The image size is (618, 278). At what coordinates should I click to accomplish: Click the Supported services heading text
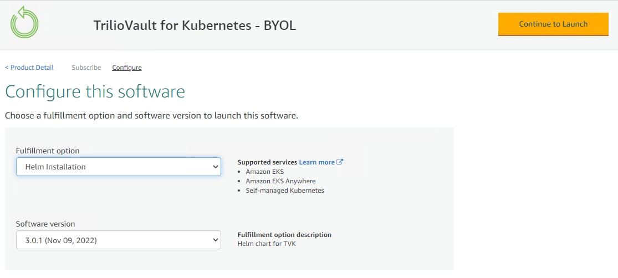267,162
